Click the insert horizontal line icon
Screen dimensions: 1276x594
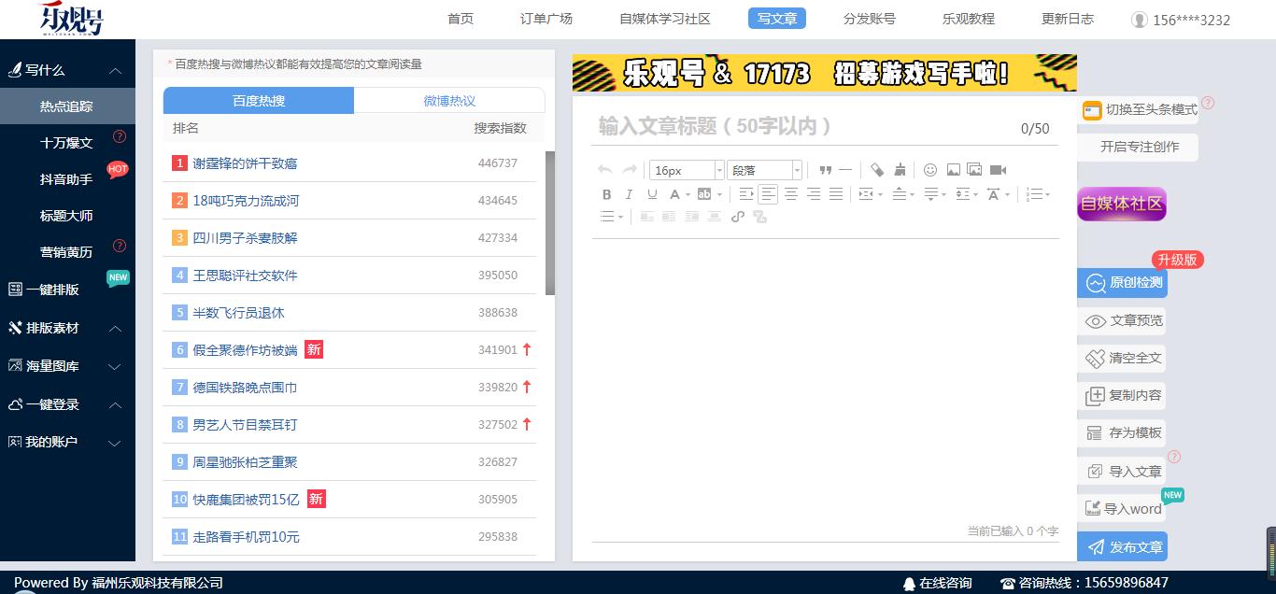[x=846, y=169]
